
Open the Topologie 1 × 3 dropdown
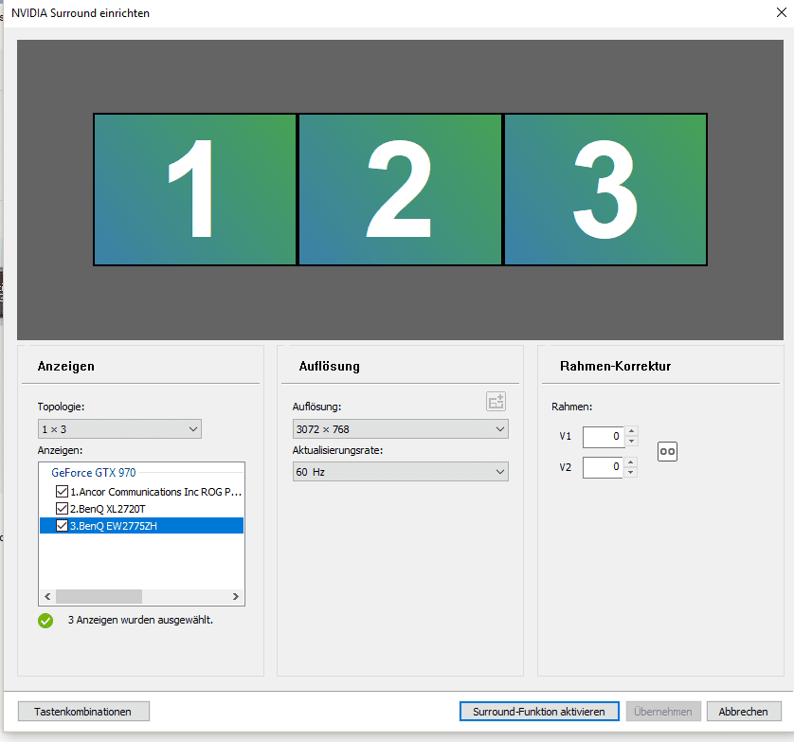coord(119,429)
